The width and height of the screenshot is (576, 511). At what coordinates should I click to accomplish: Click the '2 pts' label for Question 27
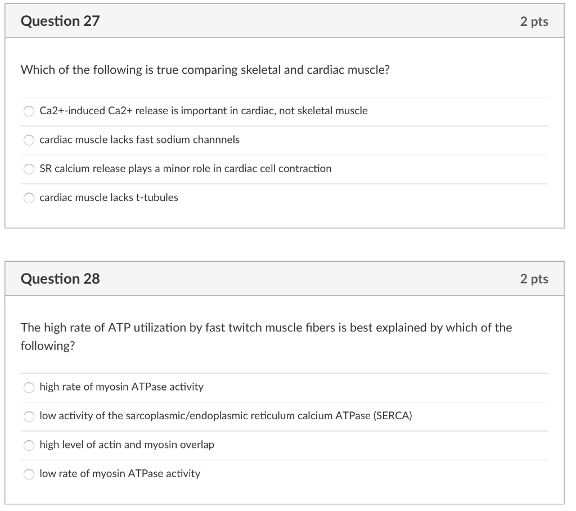[534, 21]
